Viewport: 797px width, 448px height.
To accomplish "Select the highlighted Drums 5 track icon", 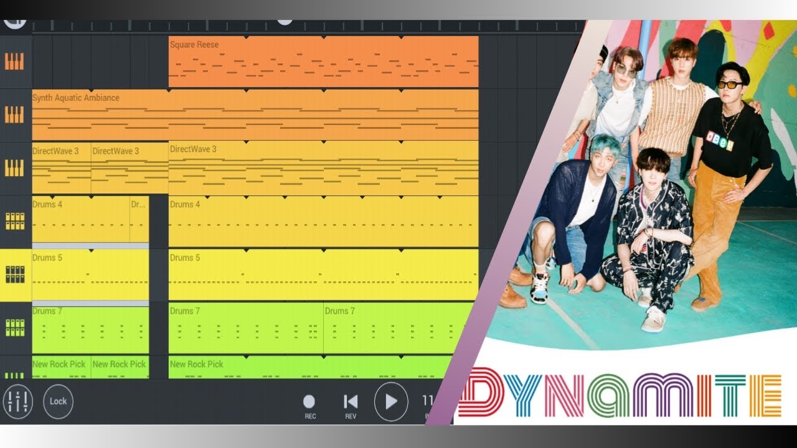I will click(16, 275).
